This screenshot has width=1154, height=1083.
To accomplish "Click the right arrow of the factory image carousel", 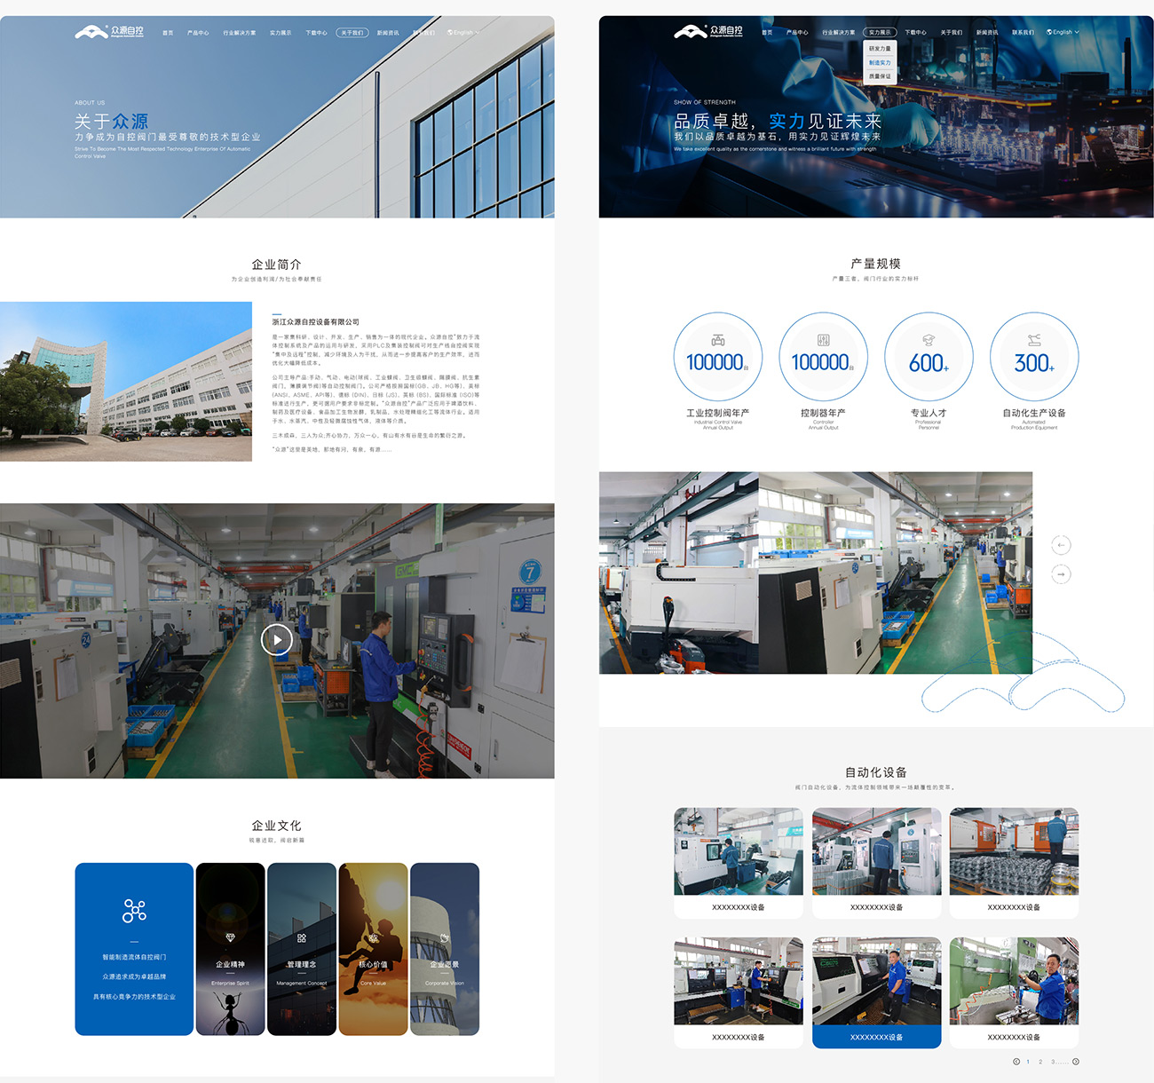I will (1061, 574).
